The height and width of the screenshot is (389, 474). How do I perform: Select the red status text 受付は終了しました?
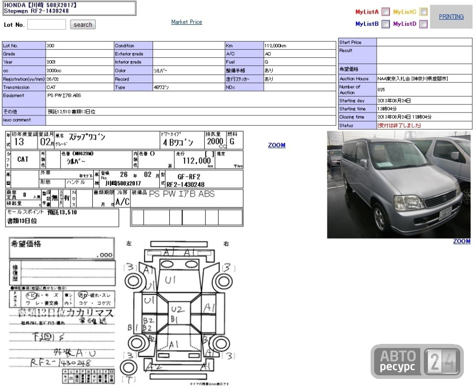(399, 125)
